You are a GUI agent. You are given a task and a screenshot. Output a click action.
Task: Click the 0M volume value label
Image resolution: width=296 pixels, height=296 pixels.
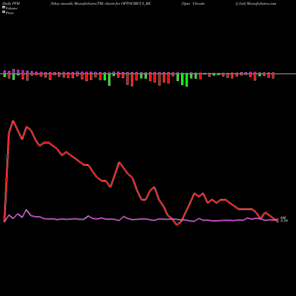pyautogui.click(x=283, y=218)
